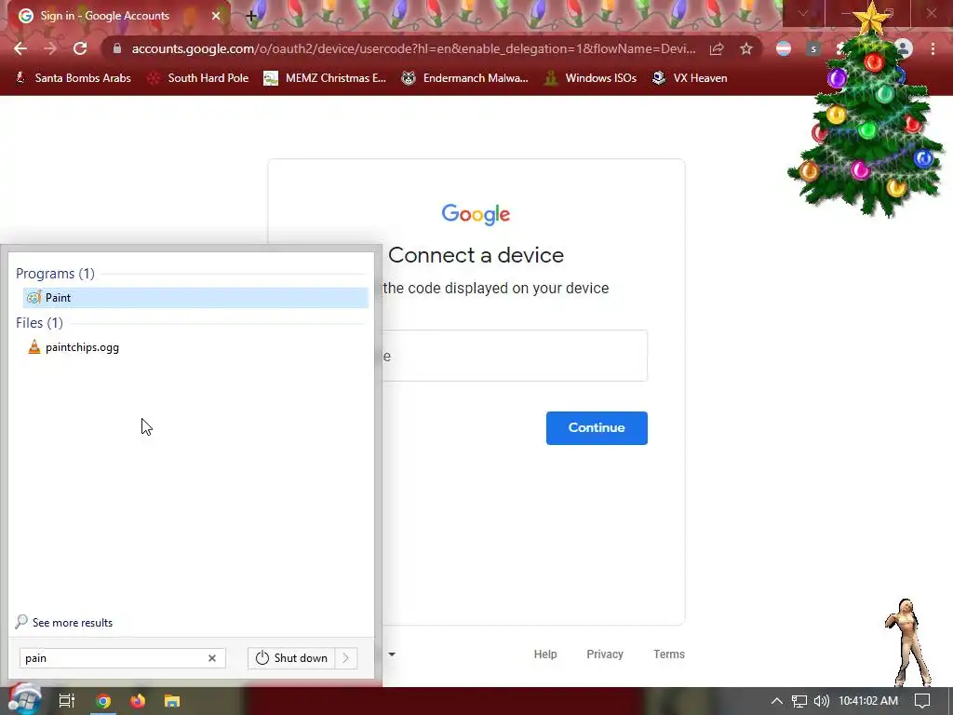Image resolution: width=953 pixels, height=715 pixels.
Task: Click the volume speaker tray icon
Action: pyautogui.click(x=821, y=701)
